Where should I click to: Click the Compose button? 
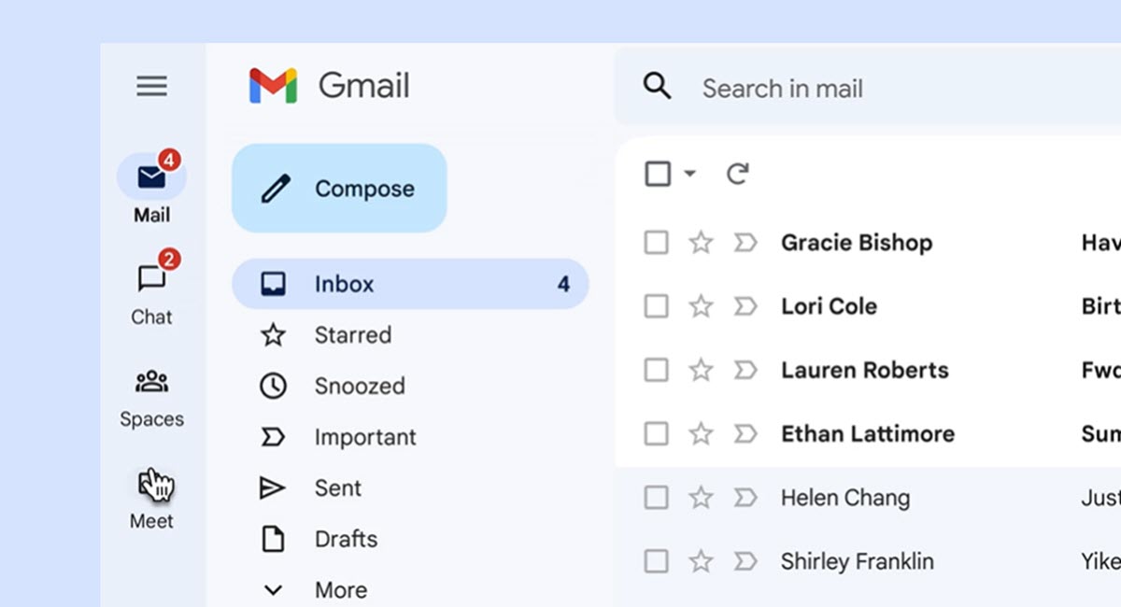click(339, 188)
